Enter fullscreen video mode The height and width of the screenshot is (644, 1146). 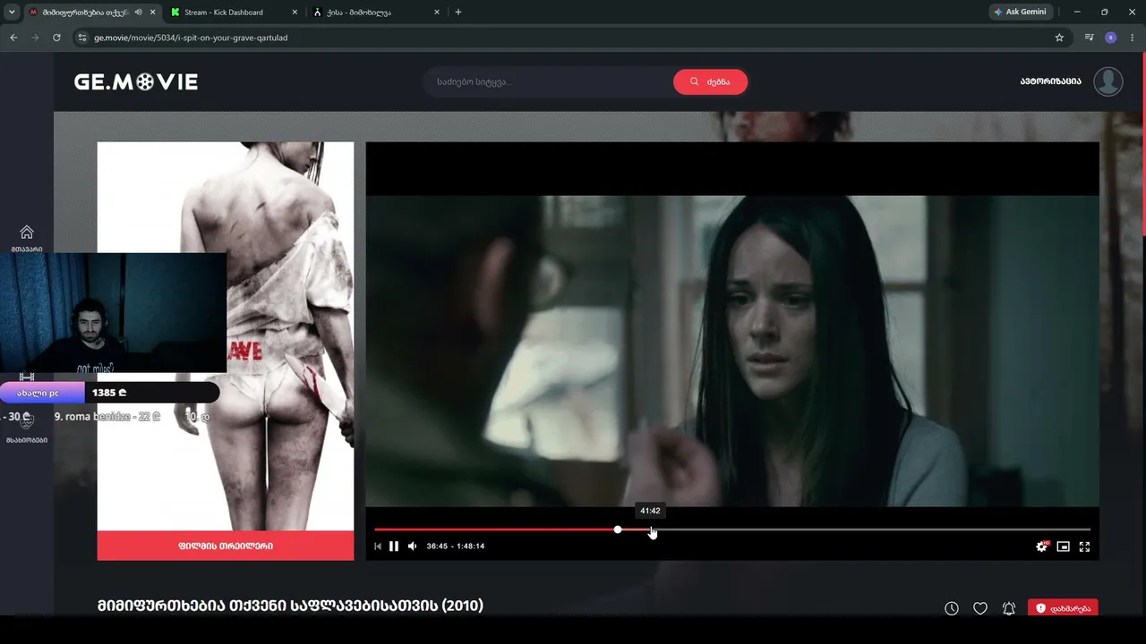[1084, 547]
